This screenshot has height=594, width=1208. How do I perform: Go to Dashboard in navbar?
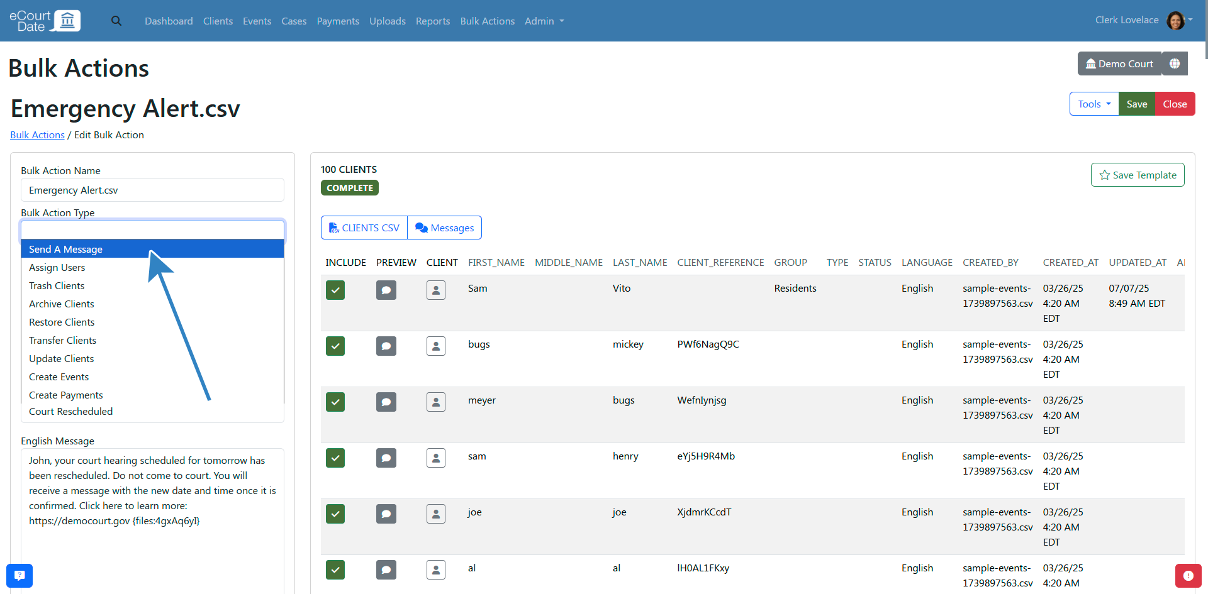pyautogui.click(x=169, y=21)
